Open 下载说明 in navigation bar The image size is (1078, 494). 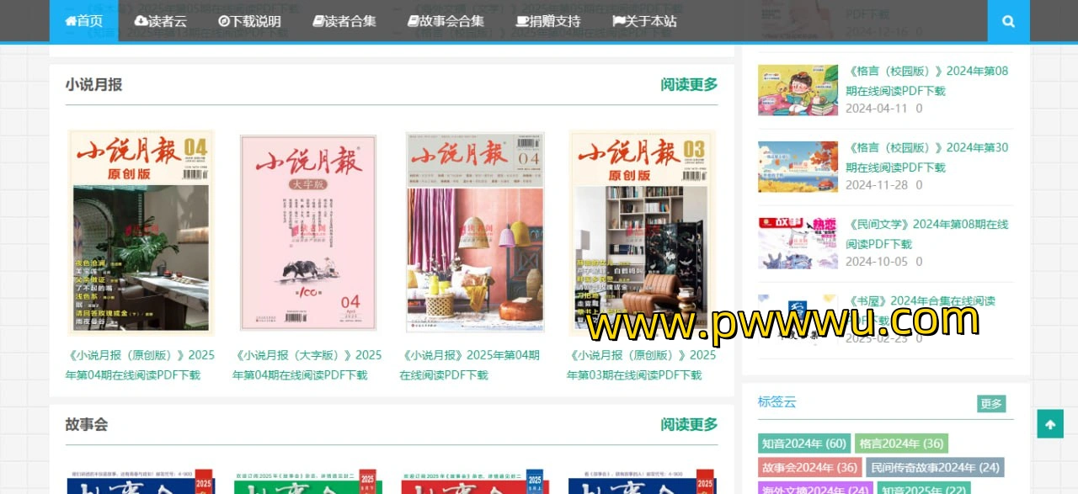[249, 21]
